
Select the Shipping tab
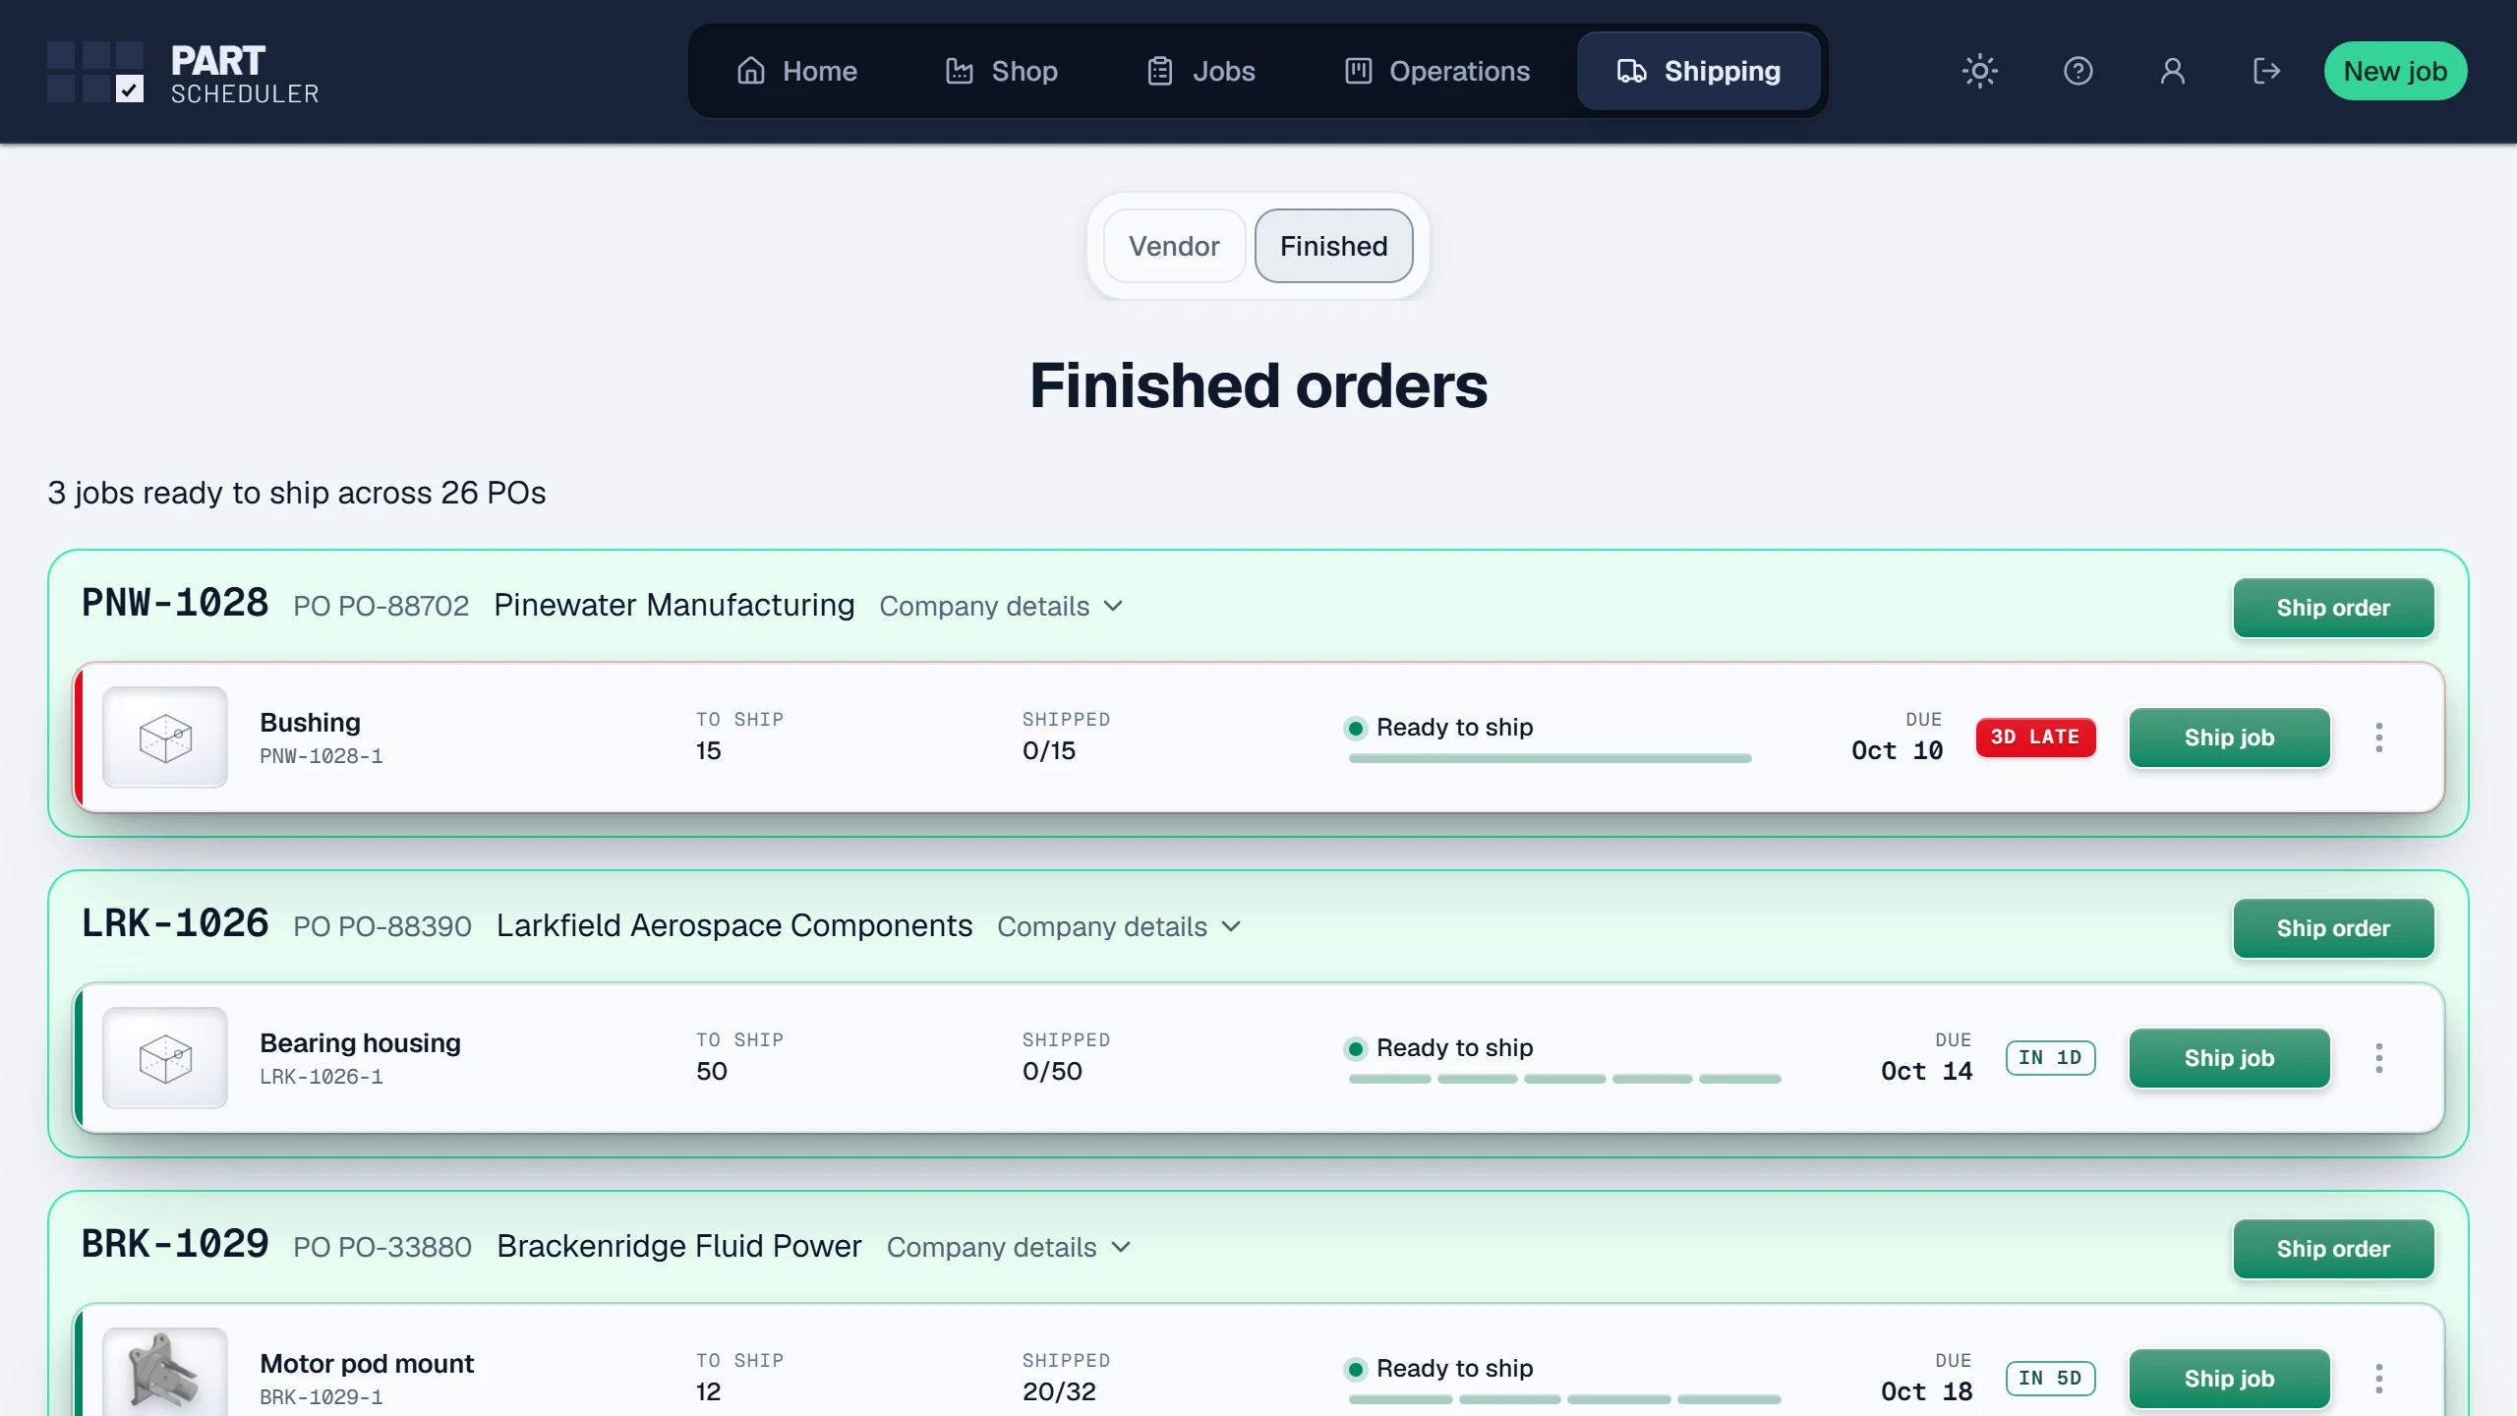(1699, 71)
